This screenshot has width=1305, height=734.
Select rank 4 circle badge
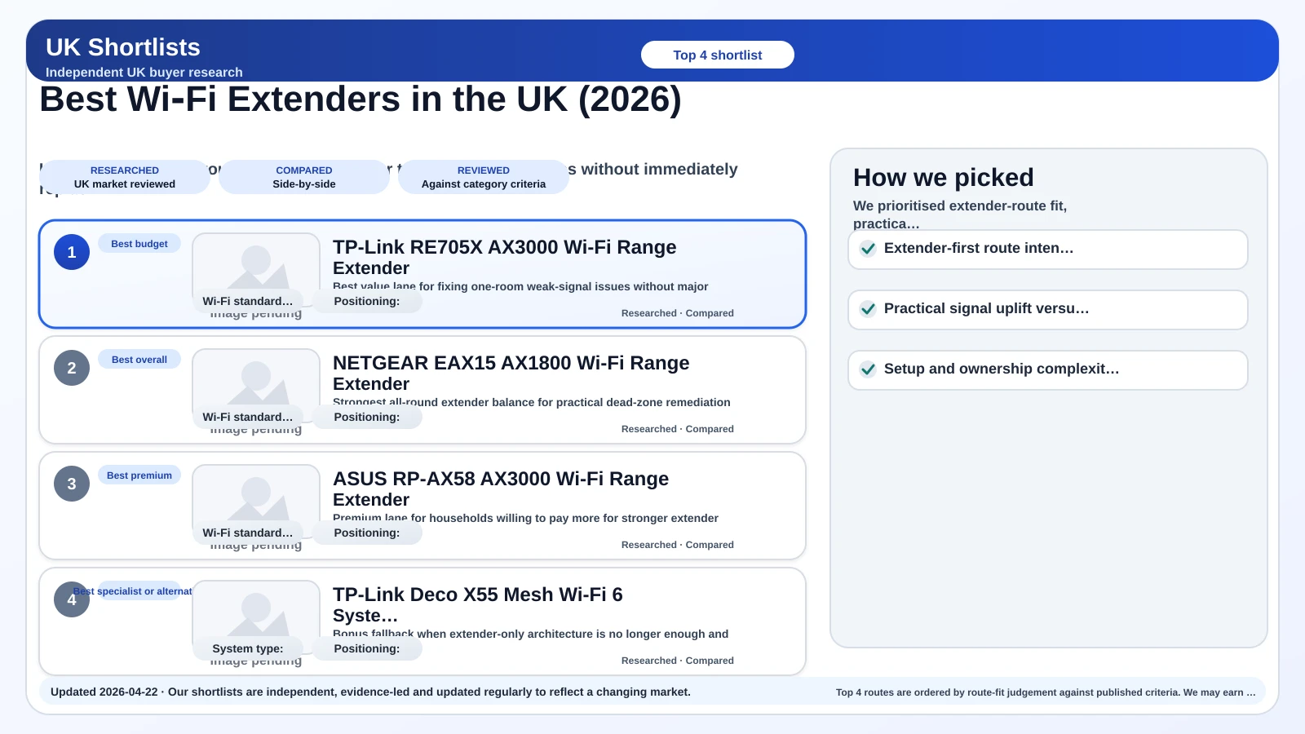[72, 599]
